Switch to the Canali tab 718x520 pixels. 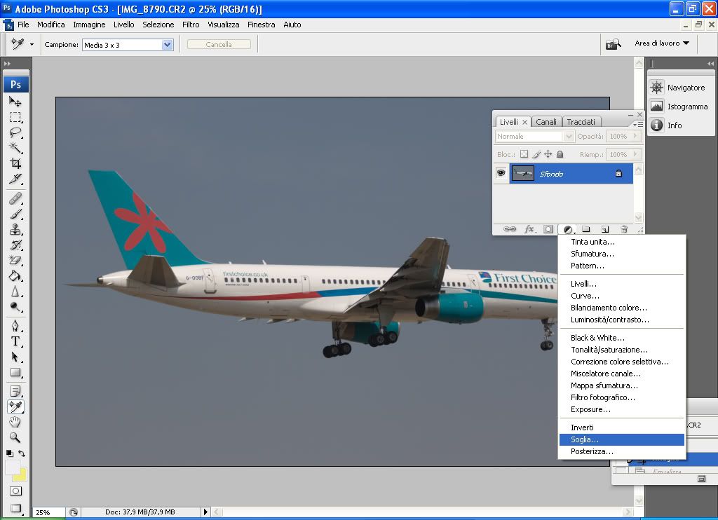click(546, 122)
